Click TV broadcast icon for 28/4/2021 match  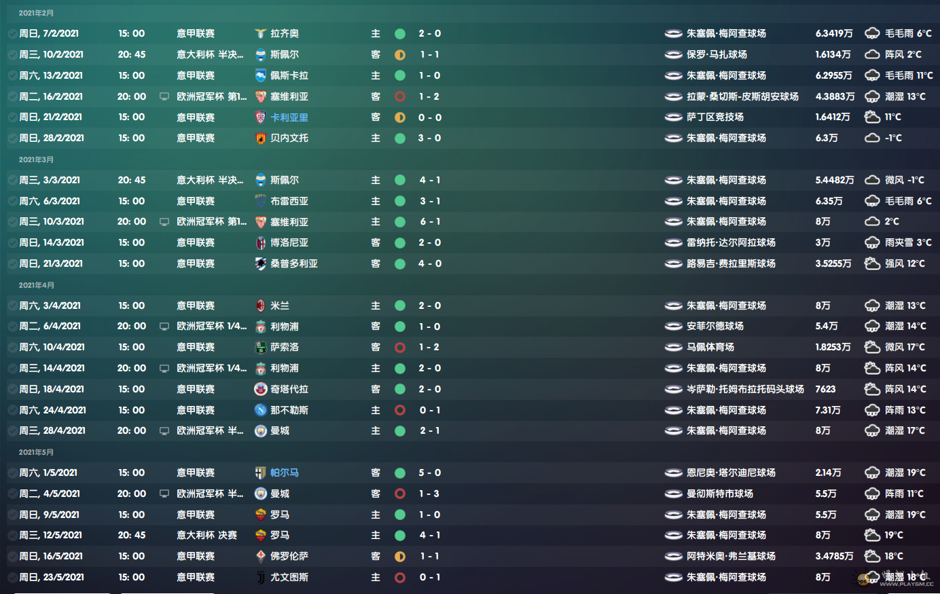164,430
